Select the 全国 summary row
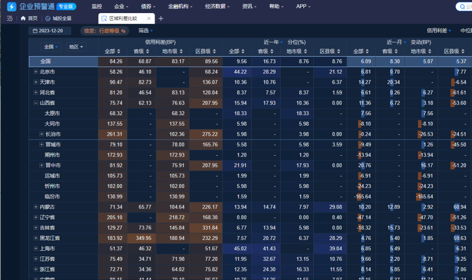The height and width of the screenshot is (280, 472). click(250, 61)
